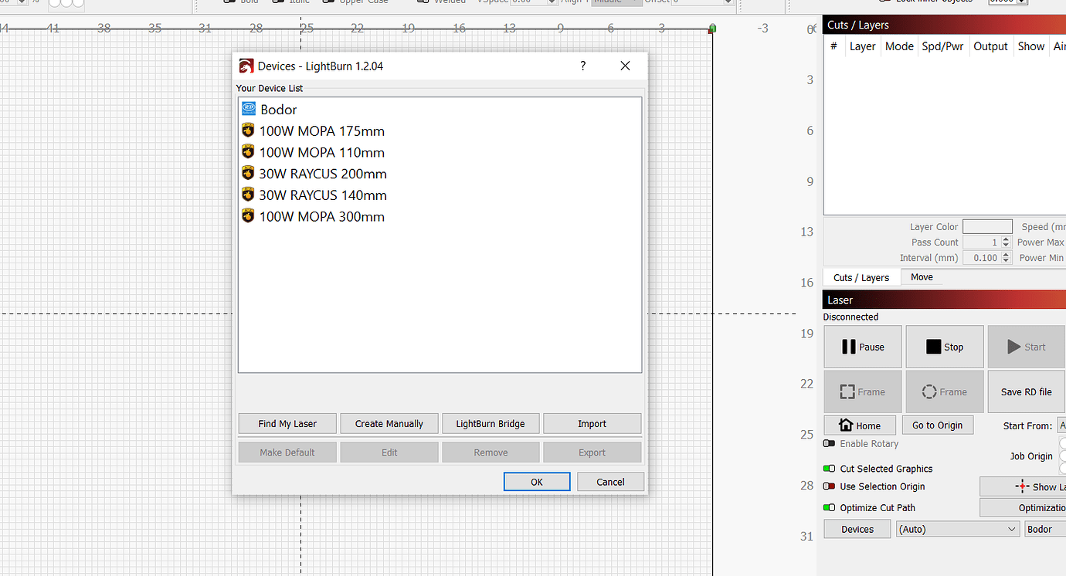Toggle Optimize Cut Path switch
This screenshot has height=576, width=1066.
click(829, 507)
